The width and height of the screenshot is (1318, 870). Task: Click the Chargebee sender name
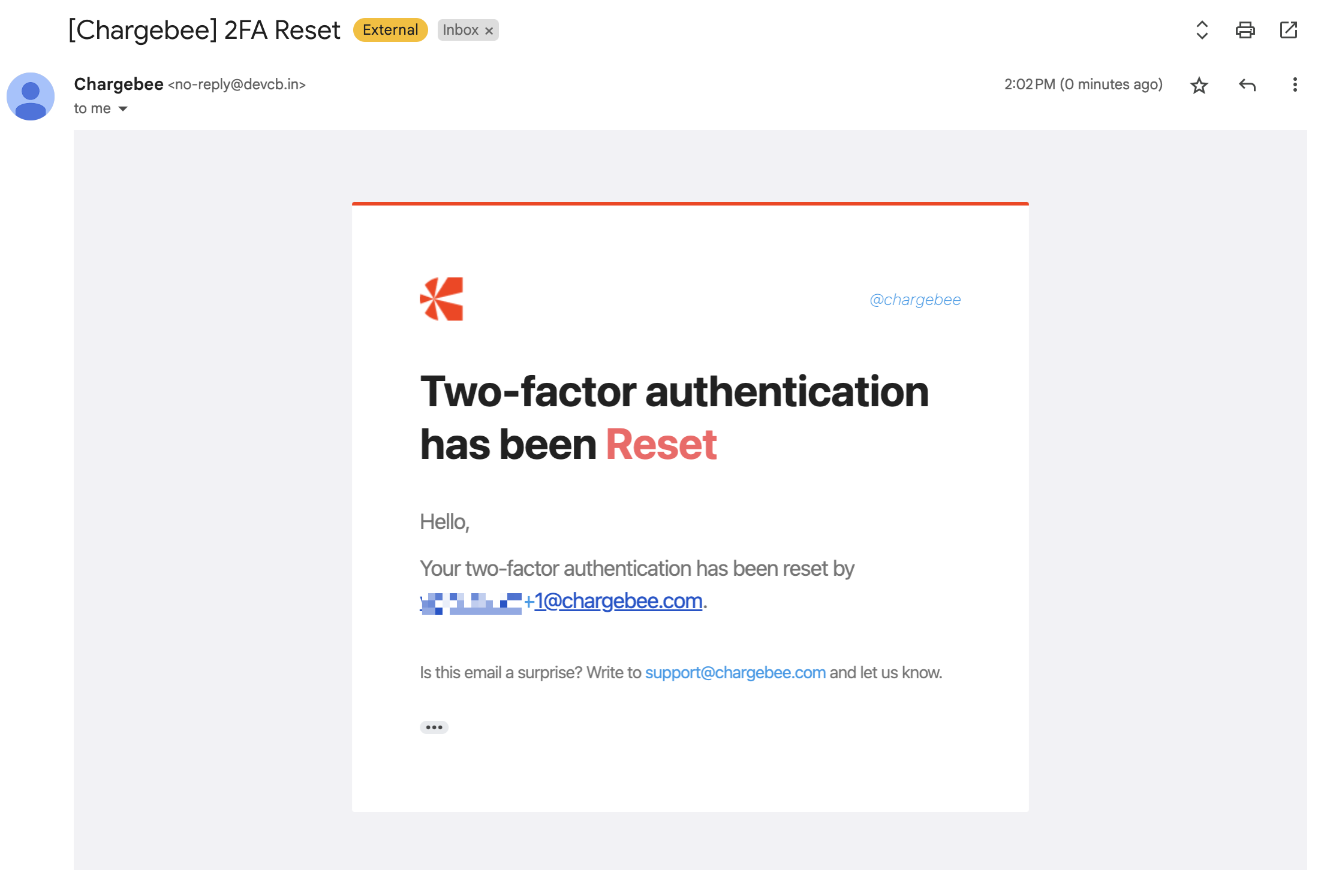(x=119, y=84)
